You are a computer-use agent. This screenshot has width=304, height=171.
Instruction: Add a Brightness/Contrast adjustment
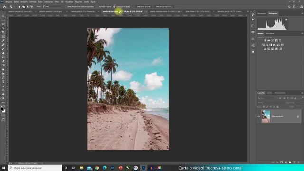point(265,40)
